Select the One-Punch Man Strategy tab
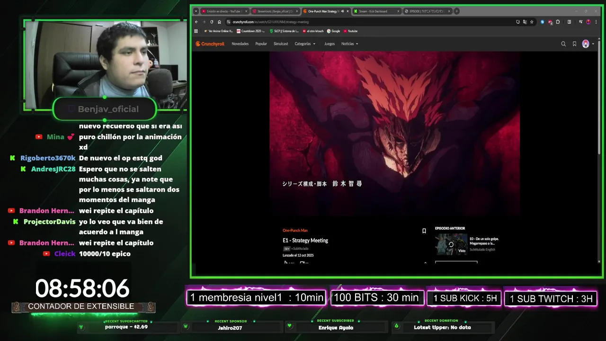This screenshot has height=341, width=606. [326, 11]
